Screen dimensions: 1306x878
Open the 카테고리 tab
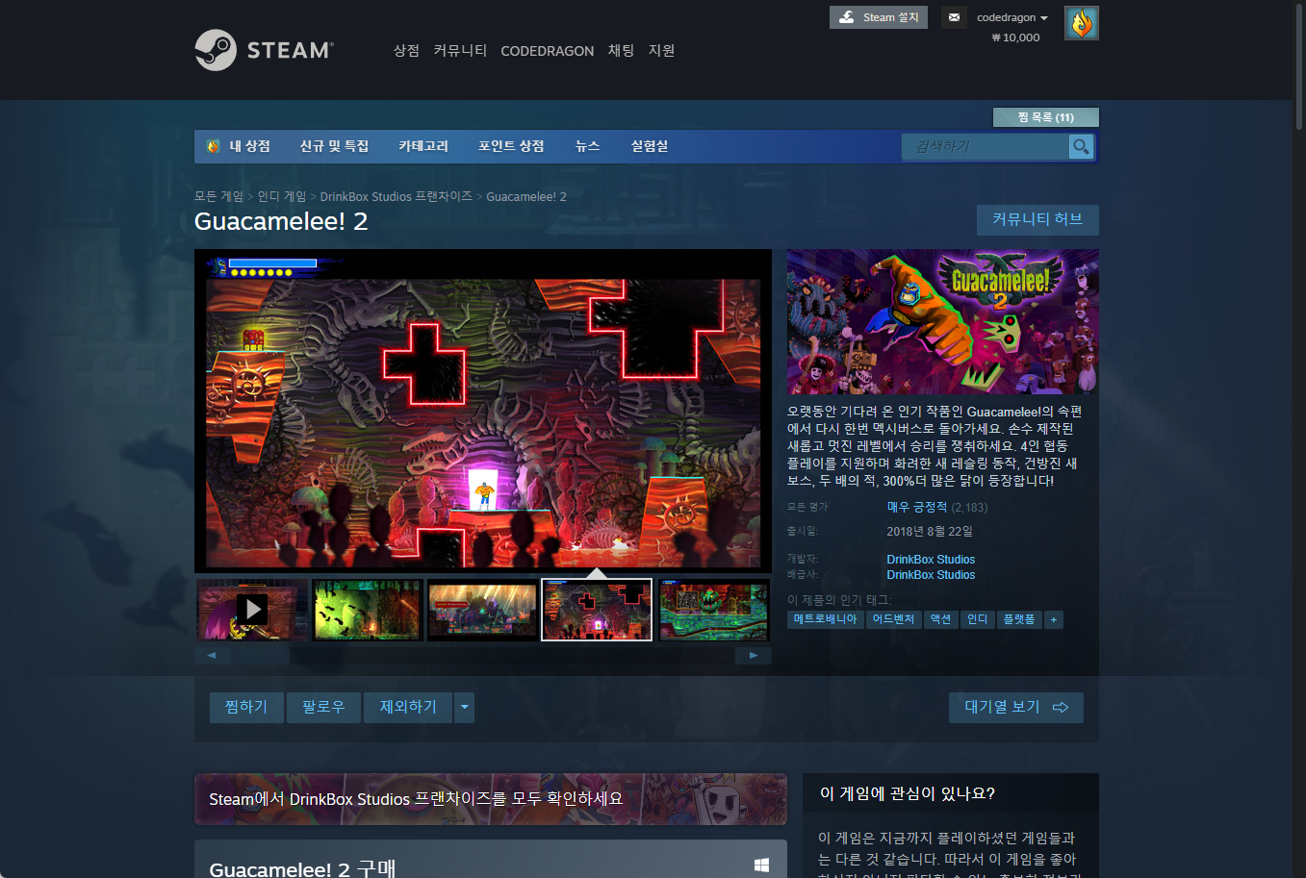423,146
